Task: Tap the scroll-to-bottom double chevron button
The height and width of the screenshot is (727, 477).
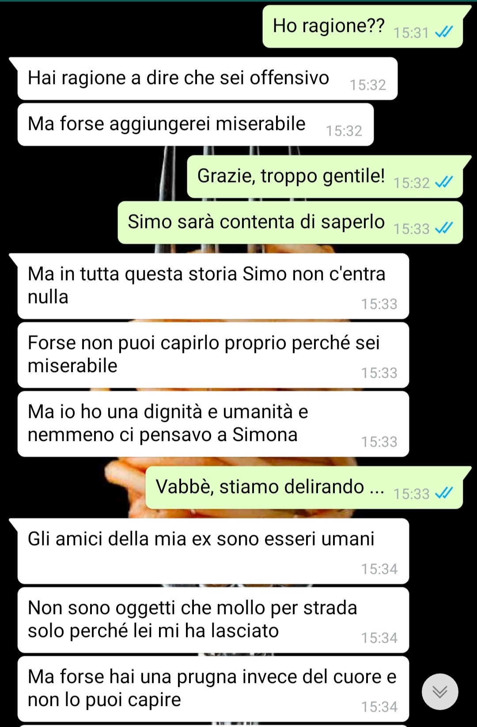Action: pyautogui.click(x=440, y=692)
